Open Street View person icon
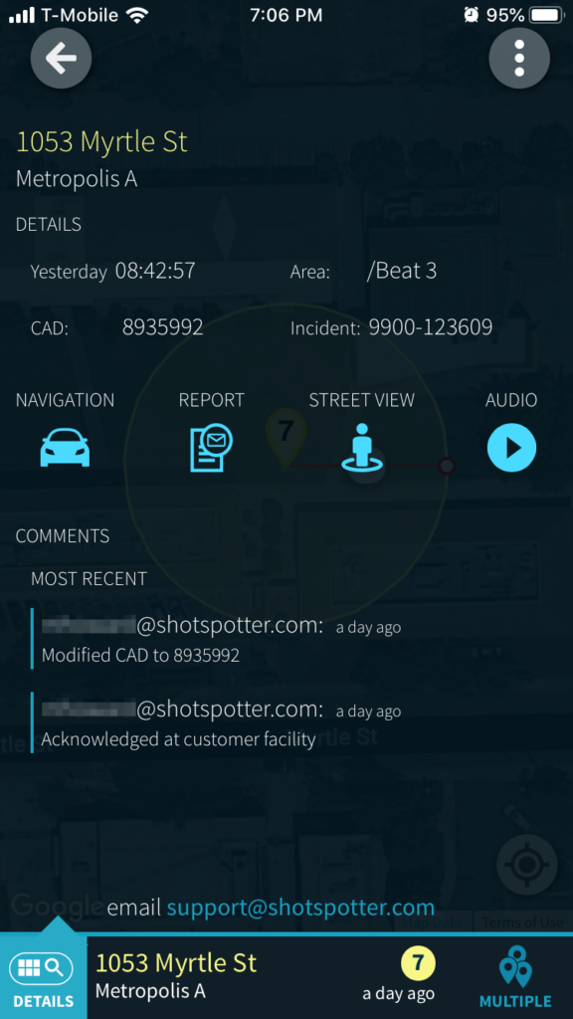The height and width of the screenshot is (1019, 573). pos(362,447)
